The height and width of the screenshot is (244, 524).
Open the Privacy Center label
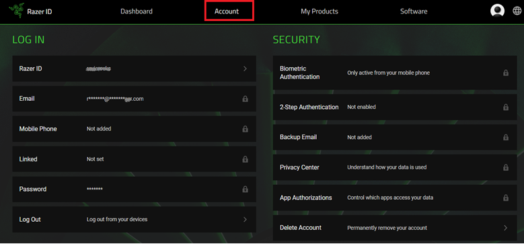click(x=299, y=167)
